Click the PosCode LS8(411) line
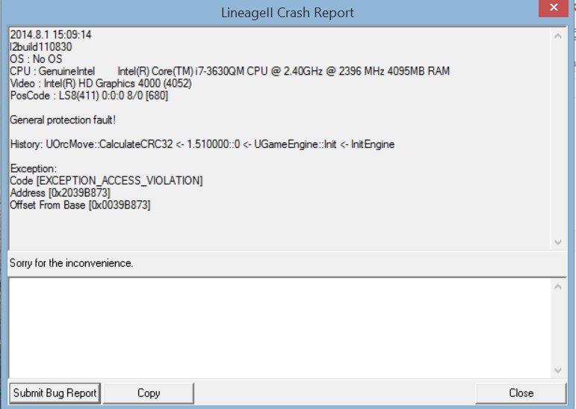The width and height of the screenshot is (576, 409). pos(89,96)
